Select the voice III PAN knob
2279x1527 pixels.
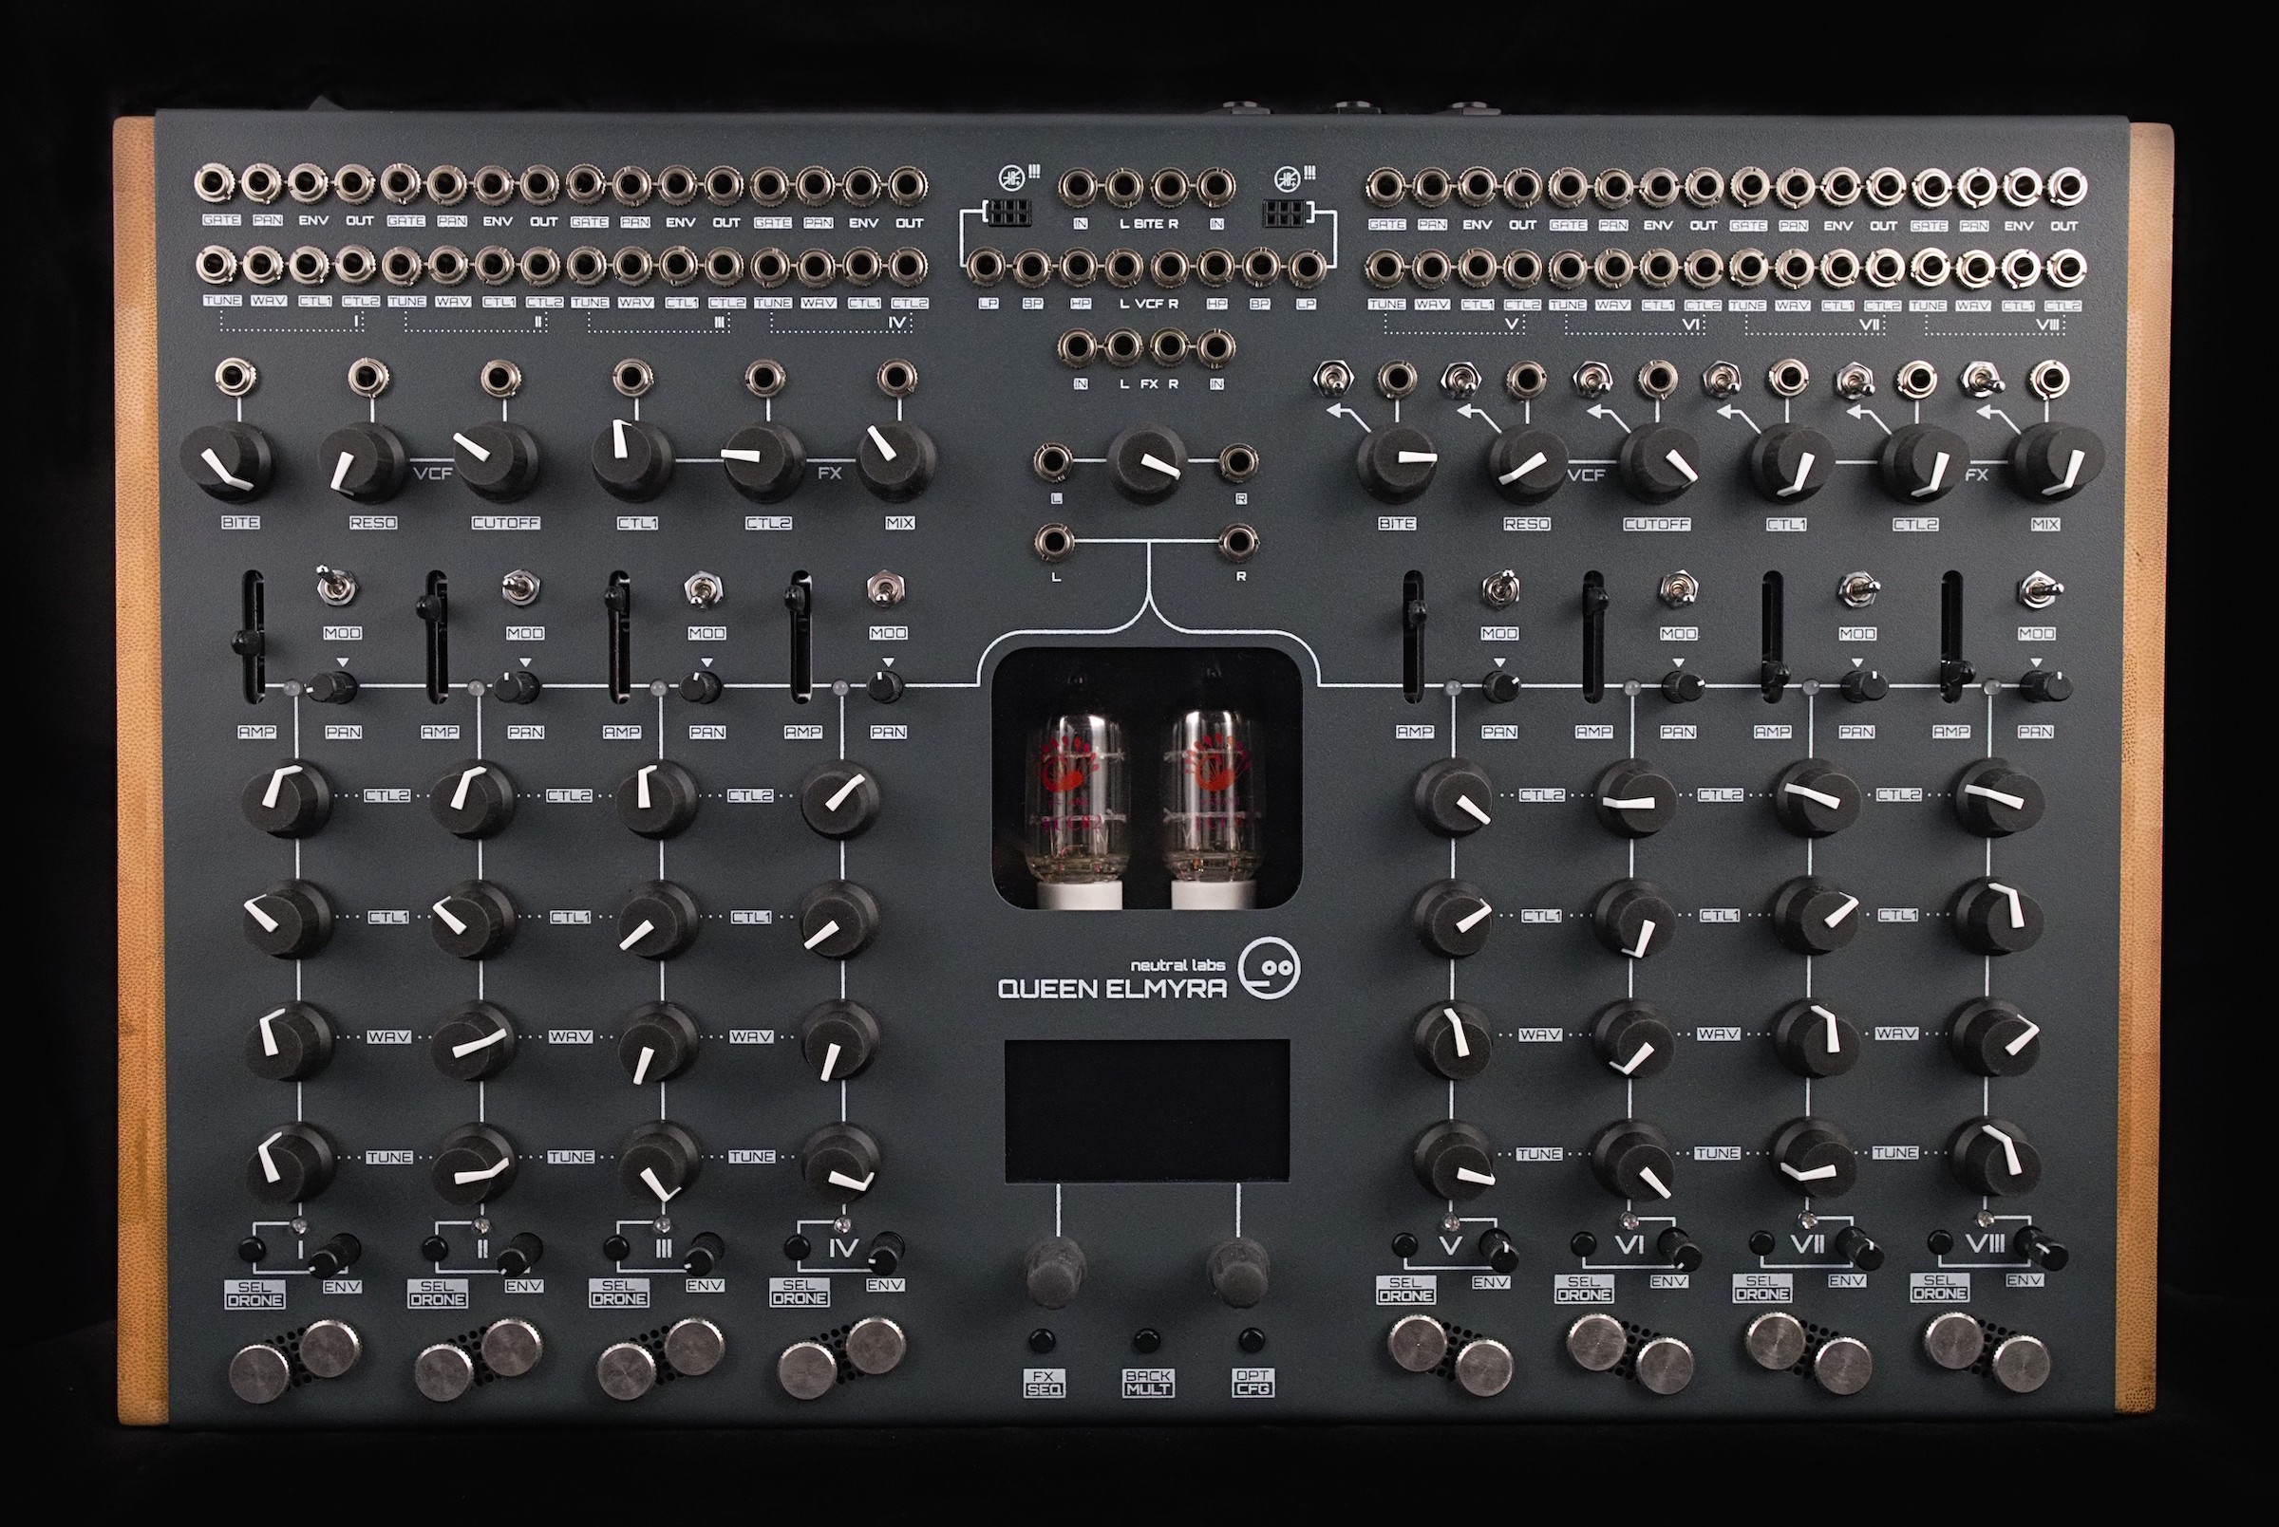tap(699, 687)
